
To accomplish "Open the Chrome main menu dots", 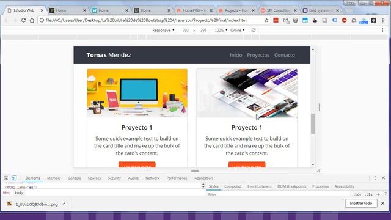I will tap(383, 20).
